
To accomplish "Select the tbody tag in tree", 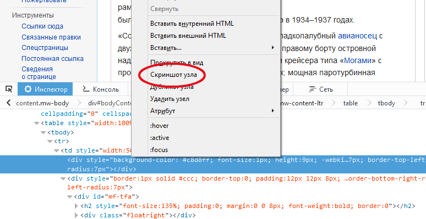I will click(x=61, y=132).
